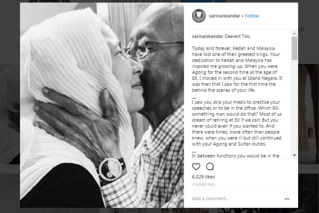Click the speech bubble comment icon
Screen dimensions: 319x213
click(x=210, y=166)
